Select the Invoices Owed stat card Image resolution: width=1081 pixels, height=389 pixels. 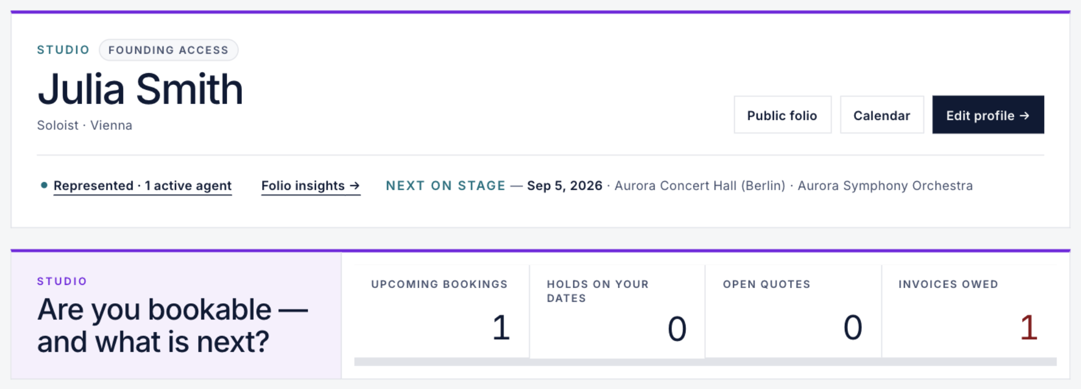click(x=969, y=311)
